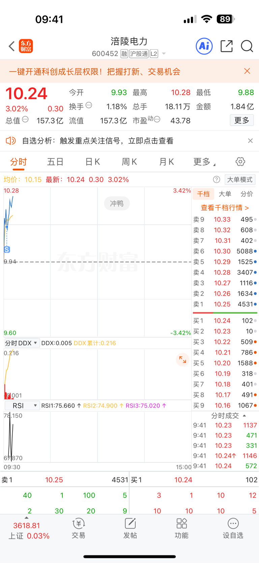This screenshot has width=259, height=563.
Task: Tap info icon next to 总值
Action: click(25, 119)
